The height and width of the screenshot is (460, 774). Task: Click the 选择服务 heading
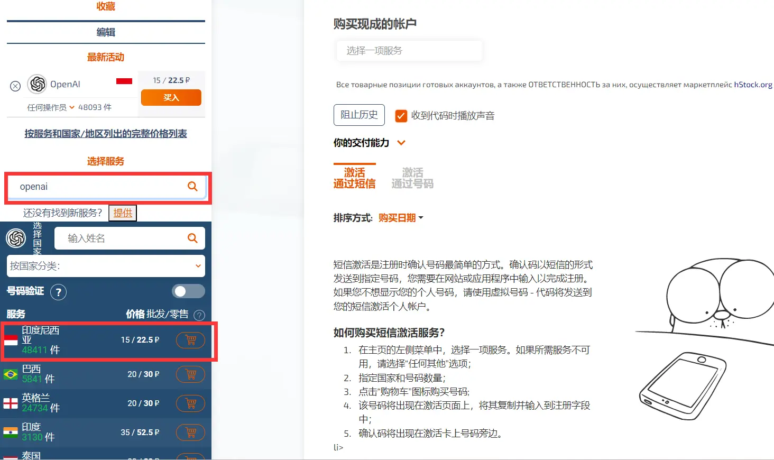click(x=106, y=161)
